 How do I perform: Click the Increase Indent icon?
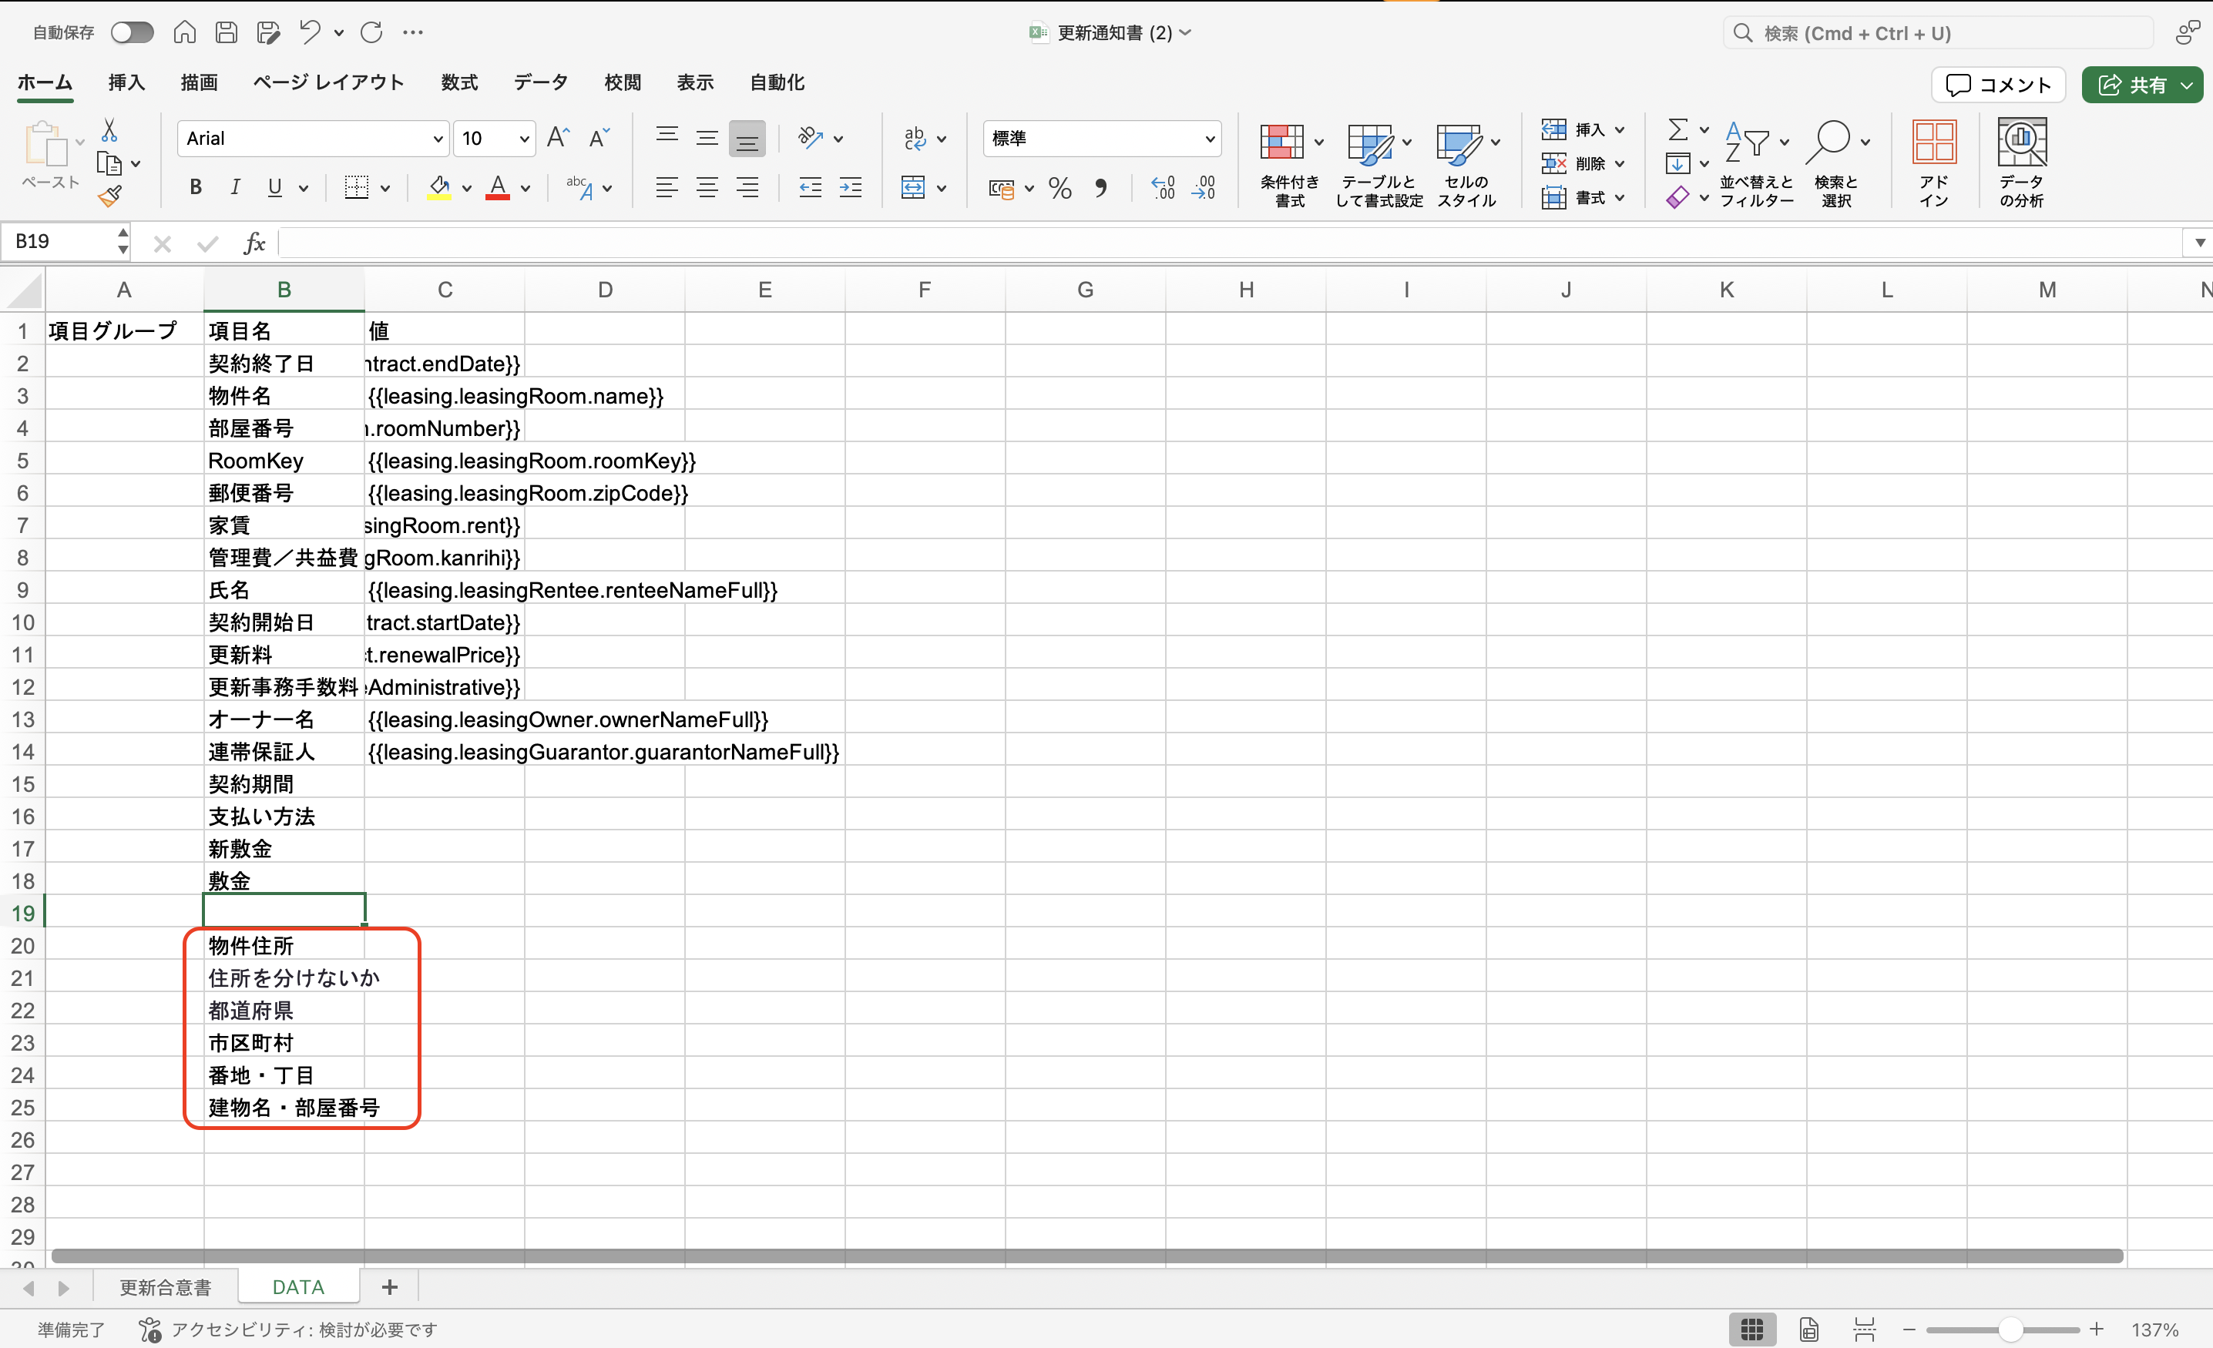850,188
